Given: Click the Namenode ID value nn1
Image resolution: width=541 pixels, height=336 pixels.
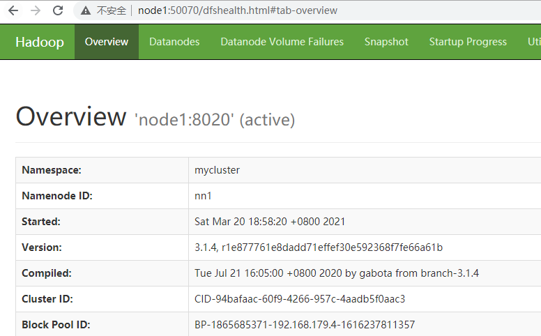Looking at the screenshot, I should point(203,196).
